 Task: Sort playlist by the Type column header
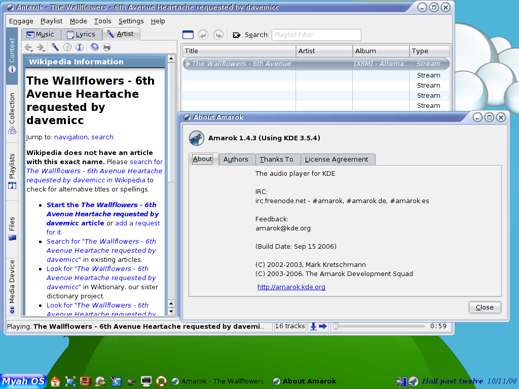click(430, 51)
